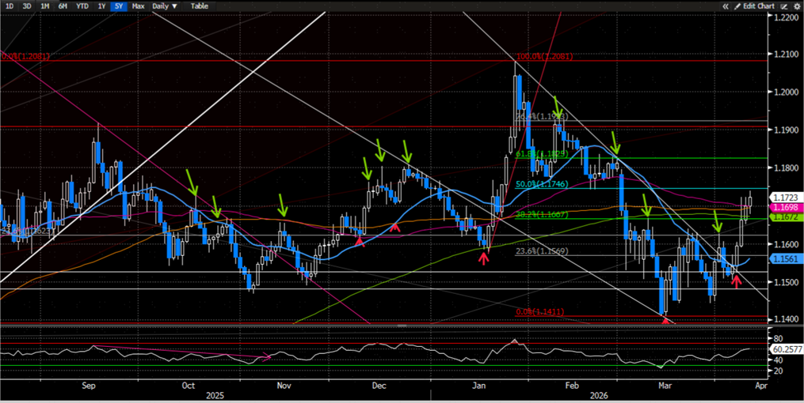Click the pencil icon beside Edit Chart
Viewport: 804px width, 403px height.
(x=737, y=6)
